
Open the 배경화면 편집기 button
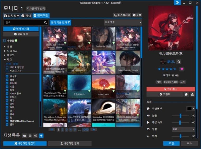point(25,143)
